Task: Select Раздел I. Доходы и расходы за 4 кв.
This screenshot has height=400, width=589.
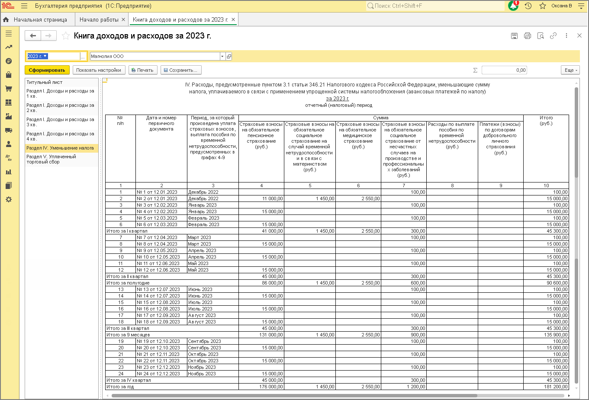Action: pos(62,136)
